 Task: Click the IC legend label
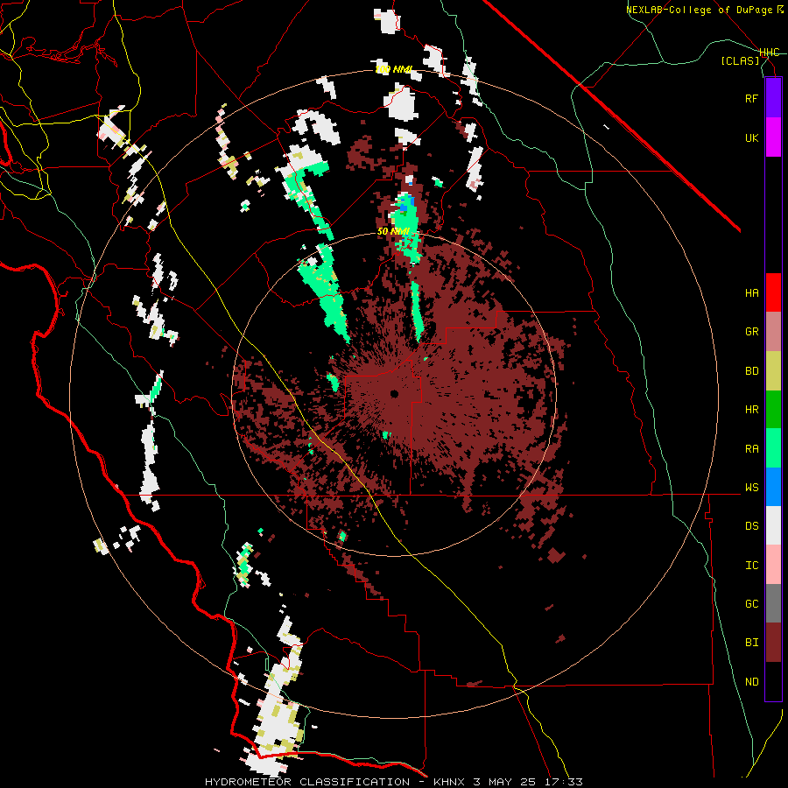tap(751, 565)
